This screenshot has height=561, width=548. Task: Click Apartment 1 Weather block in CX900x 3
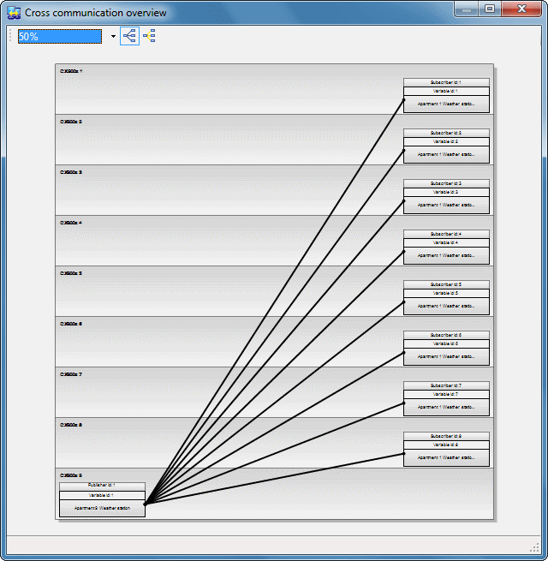tap(446, 205)
